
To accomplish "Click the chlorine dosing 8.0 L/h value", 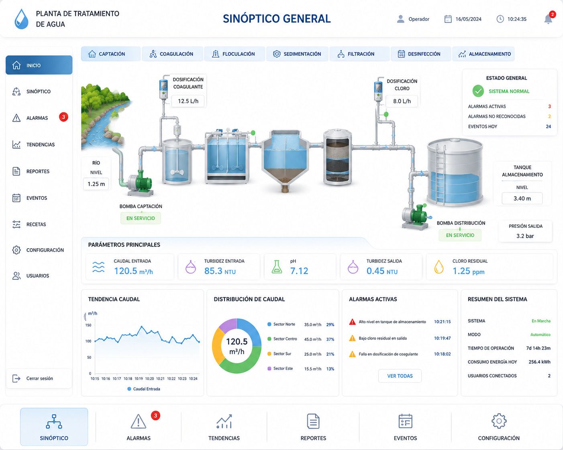I will pos(402,101).
